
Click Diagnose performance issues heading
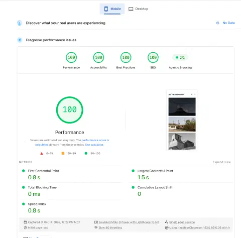coord(51,40)
